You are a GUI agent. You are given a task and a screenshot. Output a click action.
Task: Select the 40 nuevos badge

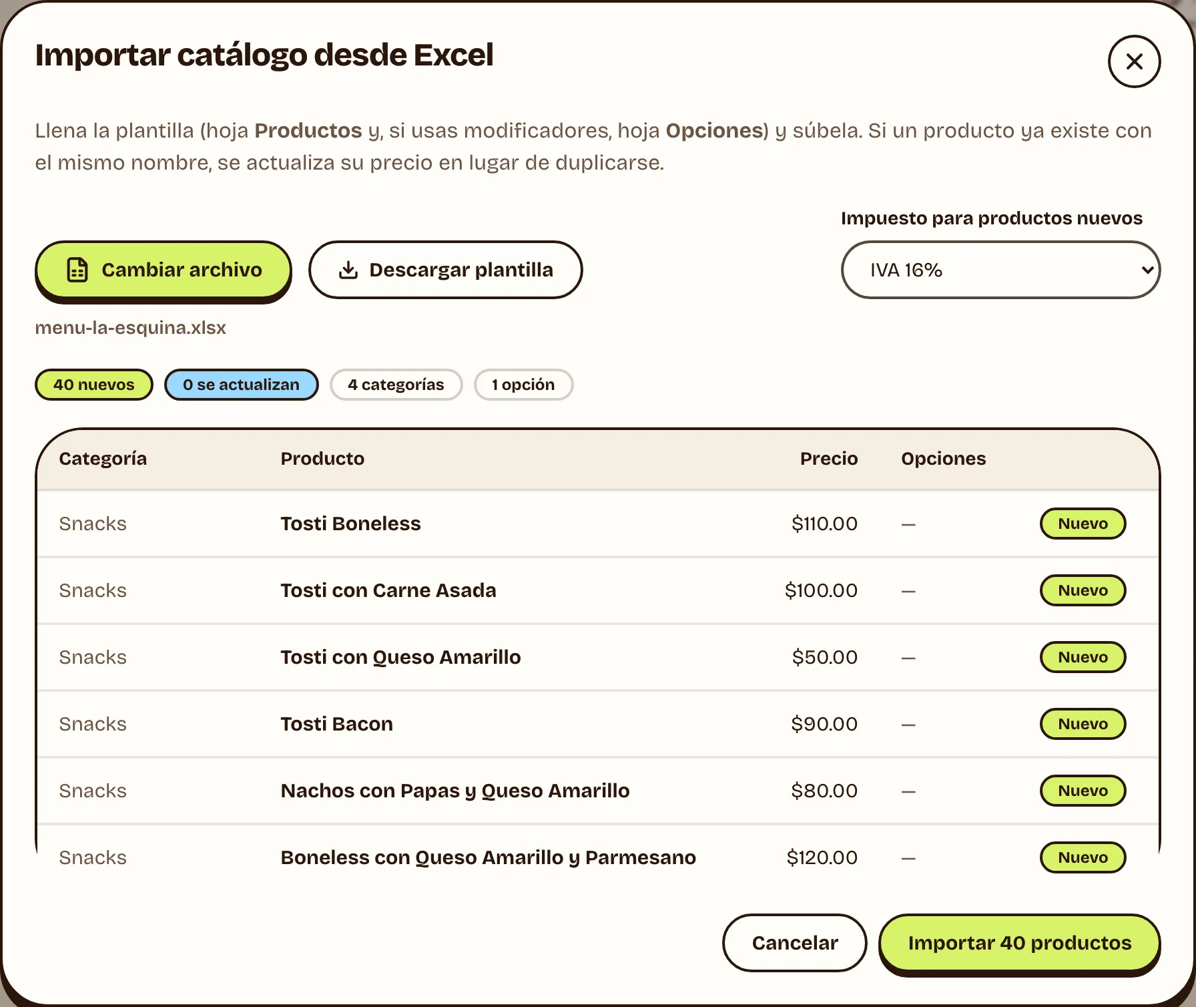(94, 385)
